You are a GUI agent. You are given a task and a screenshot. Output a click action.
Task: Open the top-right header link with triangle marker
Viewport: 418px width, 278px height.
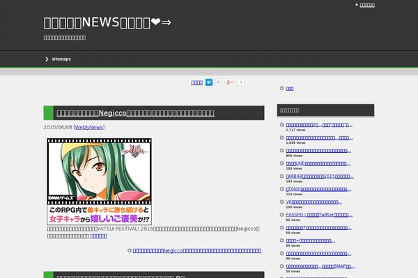click(x=367, y=6)
